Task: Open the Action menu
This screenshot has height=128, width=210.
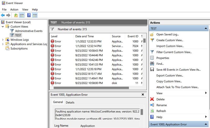Action: (14, 9)
